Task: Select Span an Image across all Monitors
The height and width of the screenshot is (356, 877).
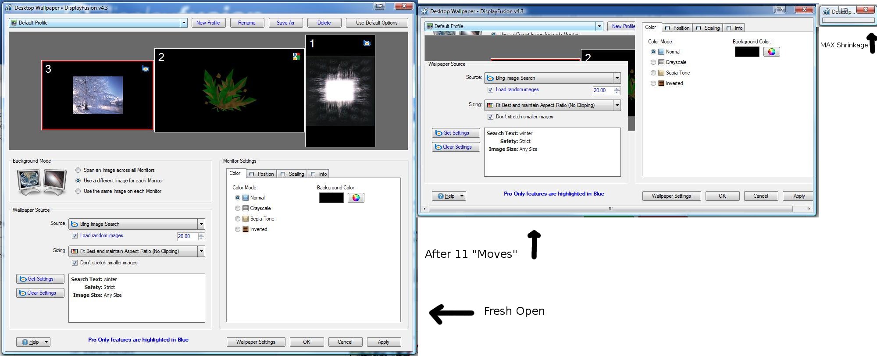Action: 78,170
